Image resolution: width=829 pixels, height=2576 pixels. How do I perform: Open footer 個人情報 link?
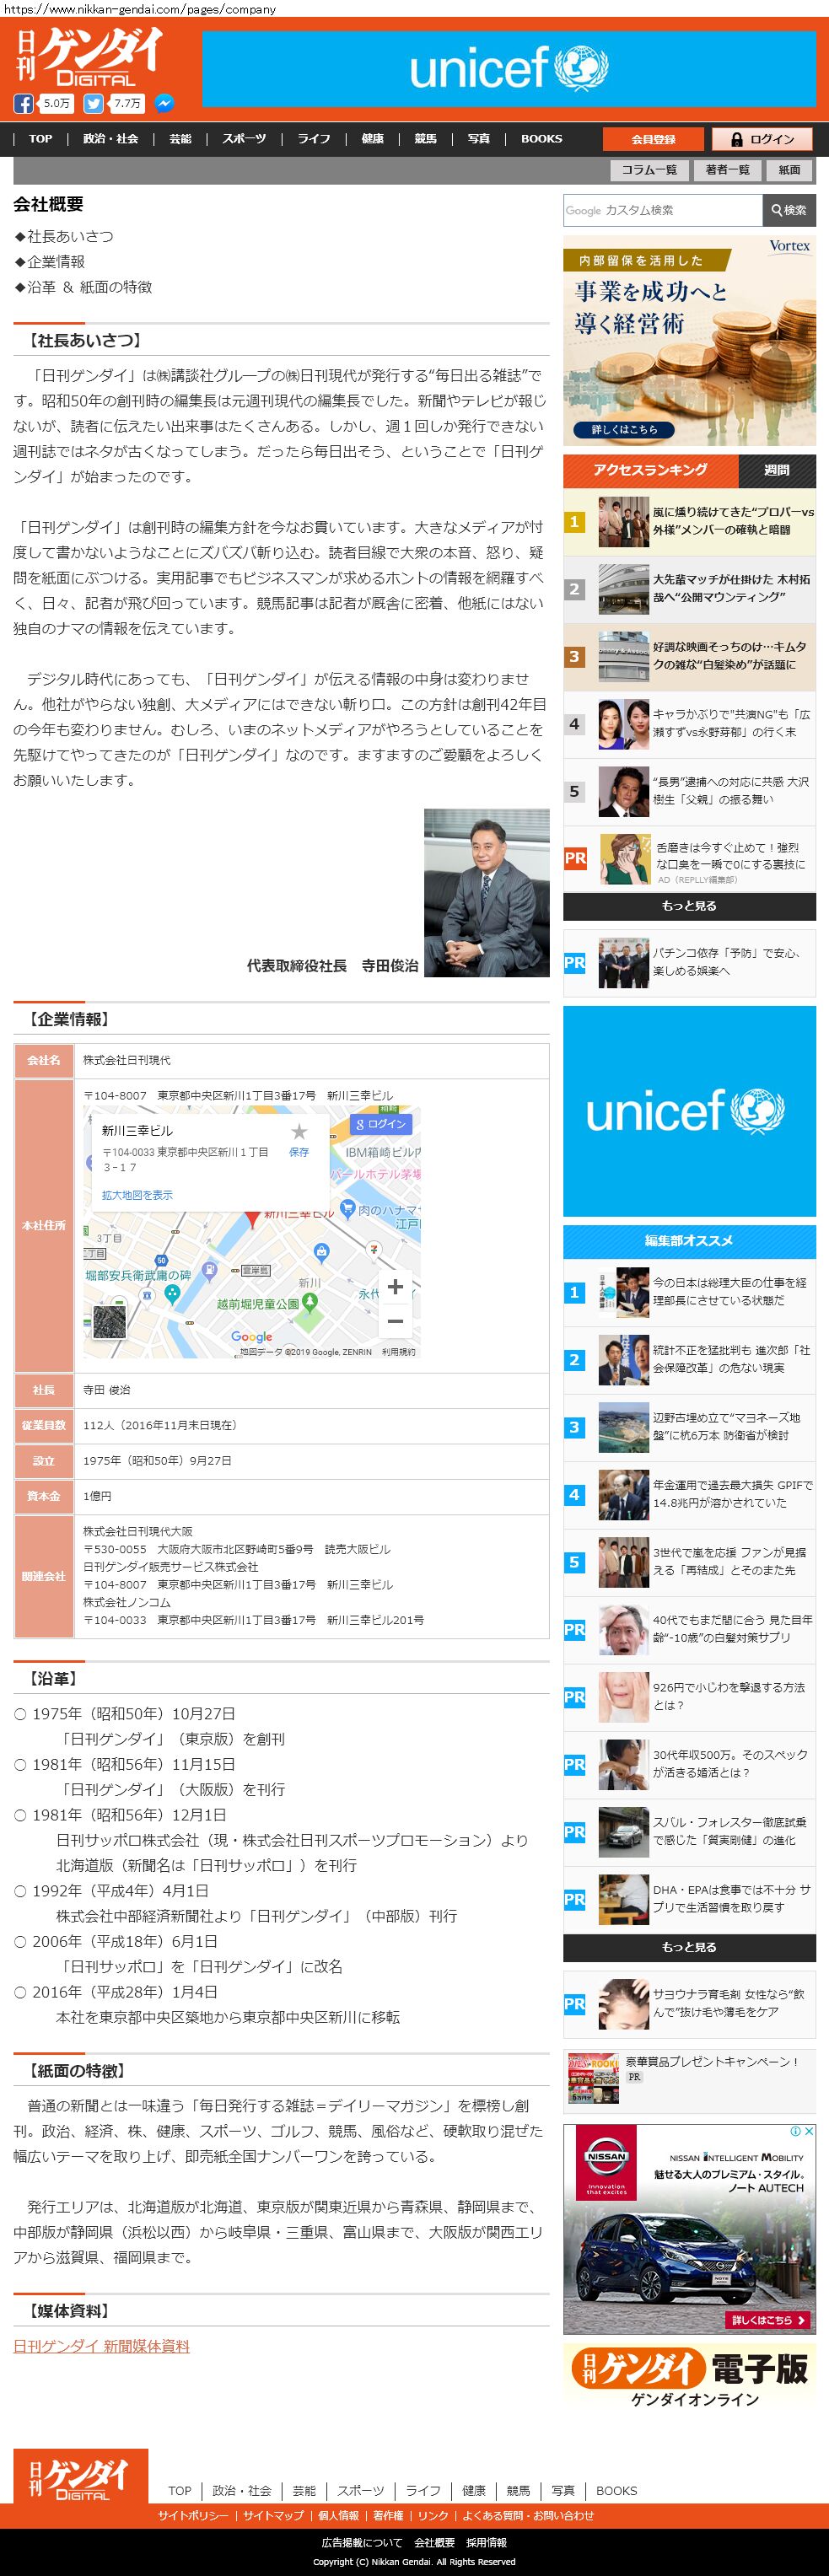tap(338, 2515)
